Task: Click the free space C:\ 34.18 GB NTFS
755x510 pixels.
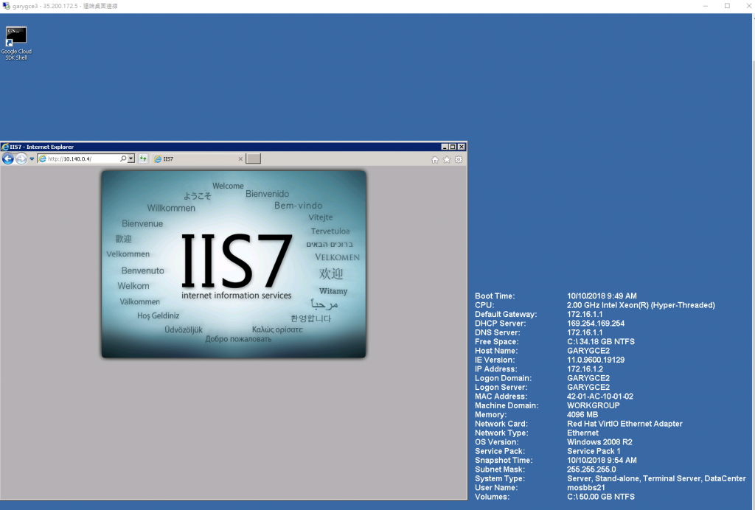Action: 600,342
